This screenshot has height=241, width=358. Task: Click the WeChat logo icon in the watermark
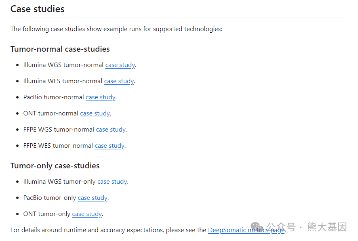point(257,227)
